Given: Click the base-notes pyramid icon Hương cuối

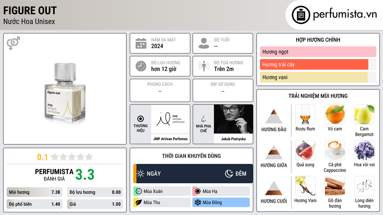Looking at the screenshot, I should 274,188.
